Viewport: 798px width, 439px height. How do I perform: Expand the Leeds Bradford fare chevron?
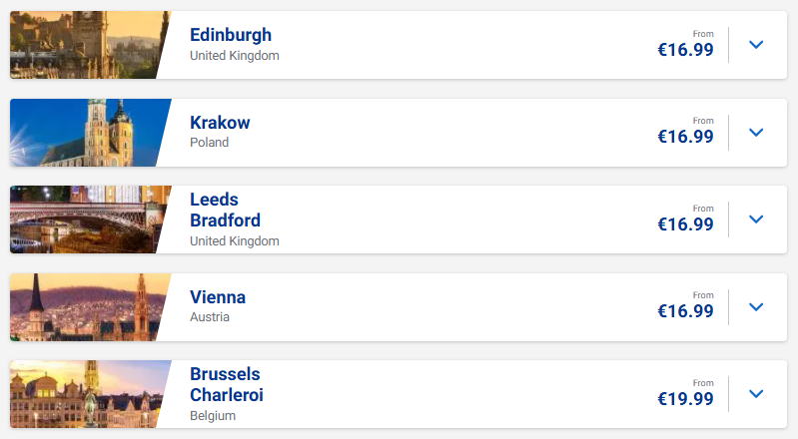click(x=756, y=219)
